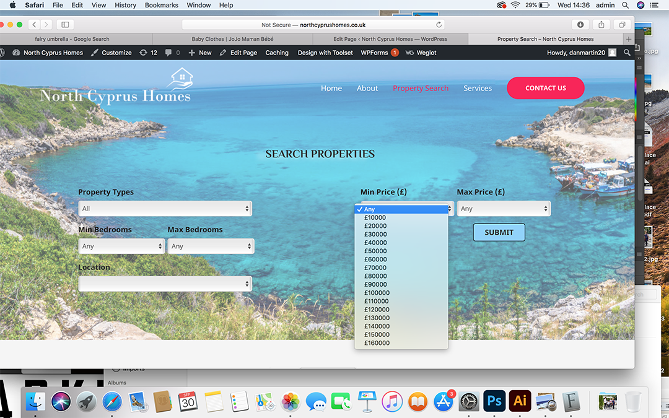The image size is (669, 418).
Task: Open System Preferences from the dock
Action: 469,401
